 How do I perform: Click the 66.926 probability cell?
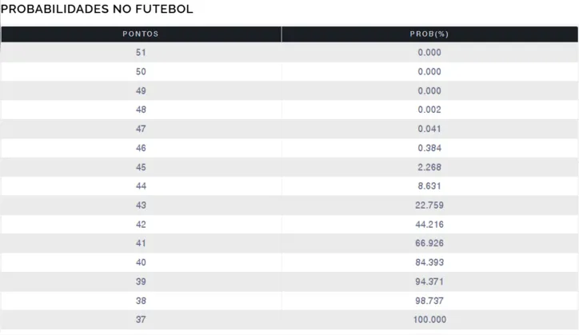[x=429, y=244]
